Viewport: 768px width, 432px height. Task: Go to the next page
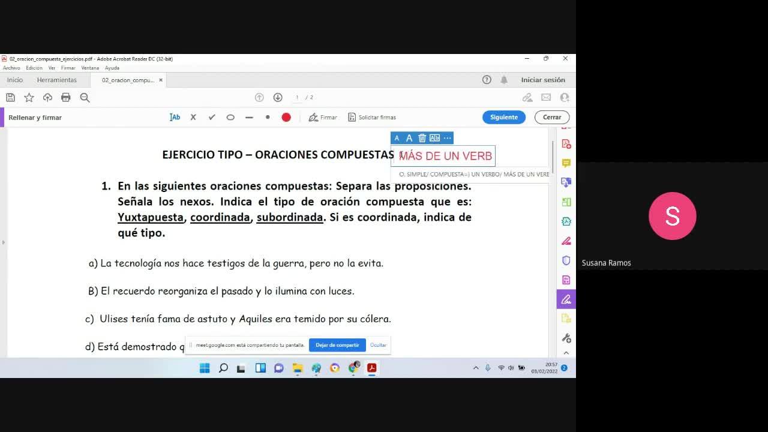pos(278,97)
